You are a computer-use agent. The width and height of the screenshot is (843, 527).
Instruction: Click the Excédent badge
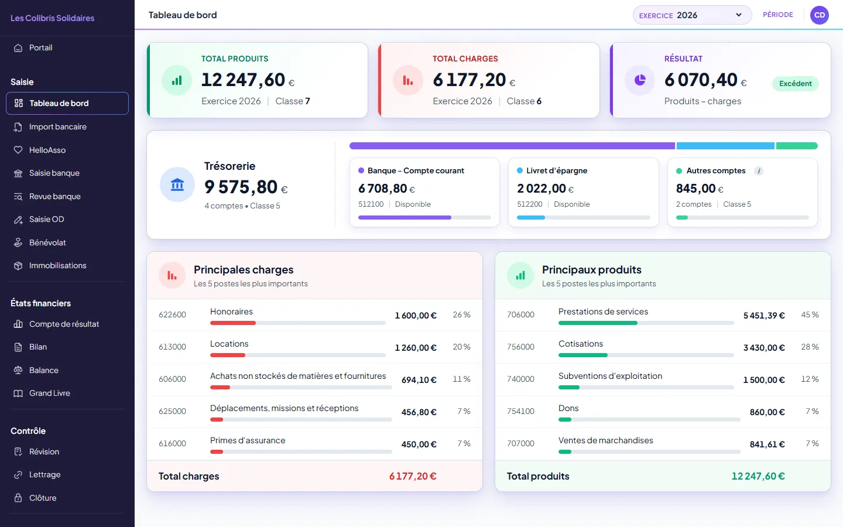(x=795, y=84)
